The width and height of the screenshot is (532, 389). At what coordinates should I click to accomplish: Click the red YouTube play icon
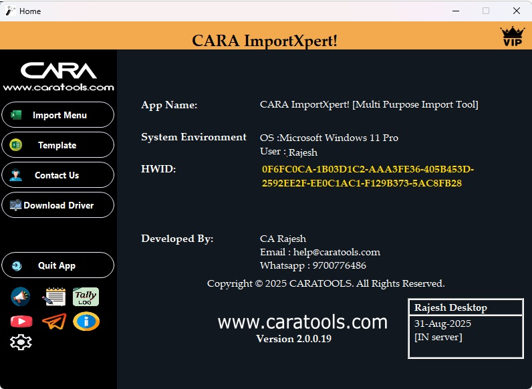pyautogui.click(x=21, y=321)
